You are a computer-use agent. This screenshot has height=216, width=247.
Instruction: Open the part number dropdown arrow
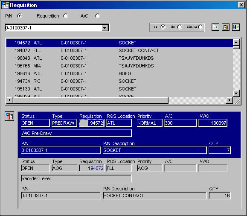coord(105,28)
